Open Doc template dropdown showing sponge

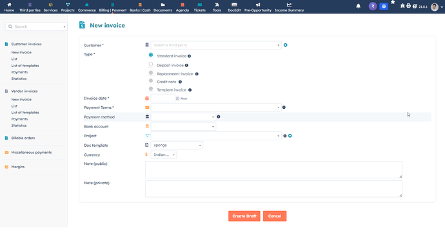tap(177, 146)
